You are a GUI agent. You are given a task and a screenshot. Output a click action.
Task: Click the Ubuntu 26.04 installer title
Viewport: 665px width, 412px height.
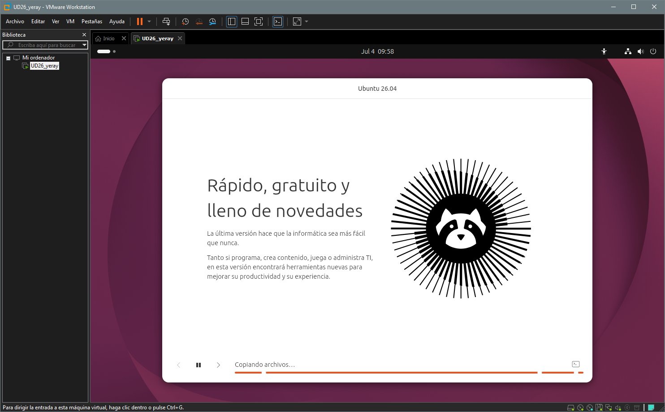click(x=377, y=89)
